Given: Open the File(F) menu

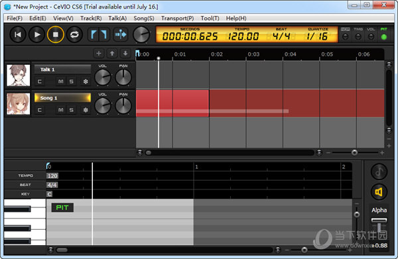Looking at the screenshot, I should pyautogui.click(x=15, y=19).
